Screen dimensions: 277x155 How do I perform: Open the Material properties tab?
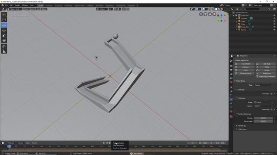coord(231,112)
